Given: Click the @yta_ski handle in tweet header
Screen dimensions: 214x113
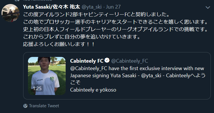Looking at the screenshot, I should 92,7.
